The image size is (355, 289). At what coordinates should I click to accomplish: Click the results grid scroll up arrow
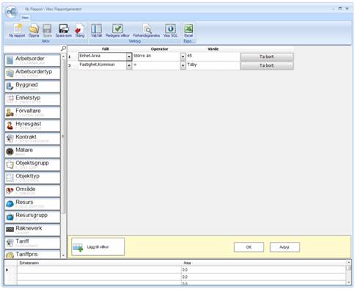tap(349, 263)
